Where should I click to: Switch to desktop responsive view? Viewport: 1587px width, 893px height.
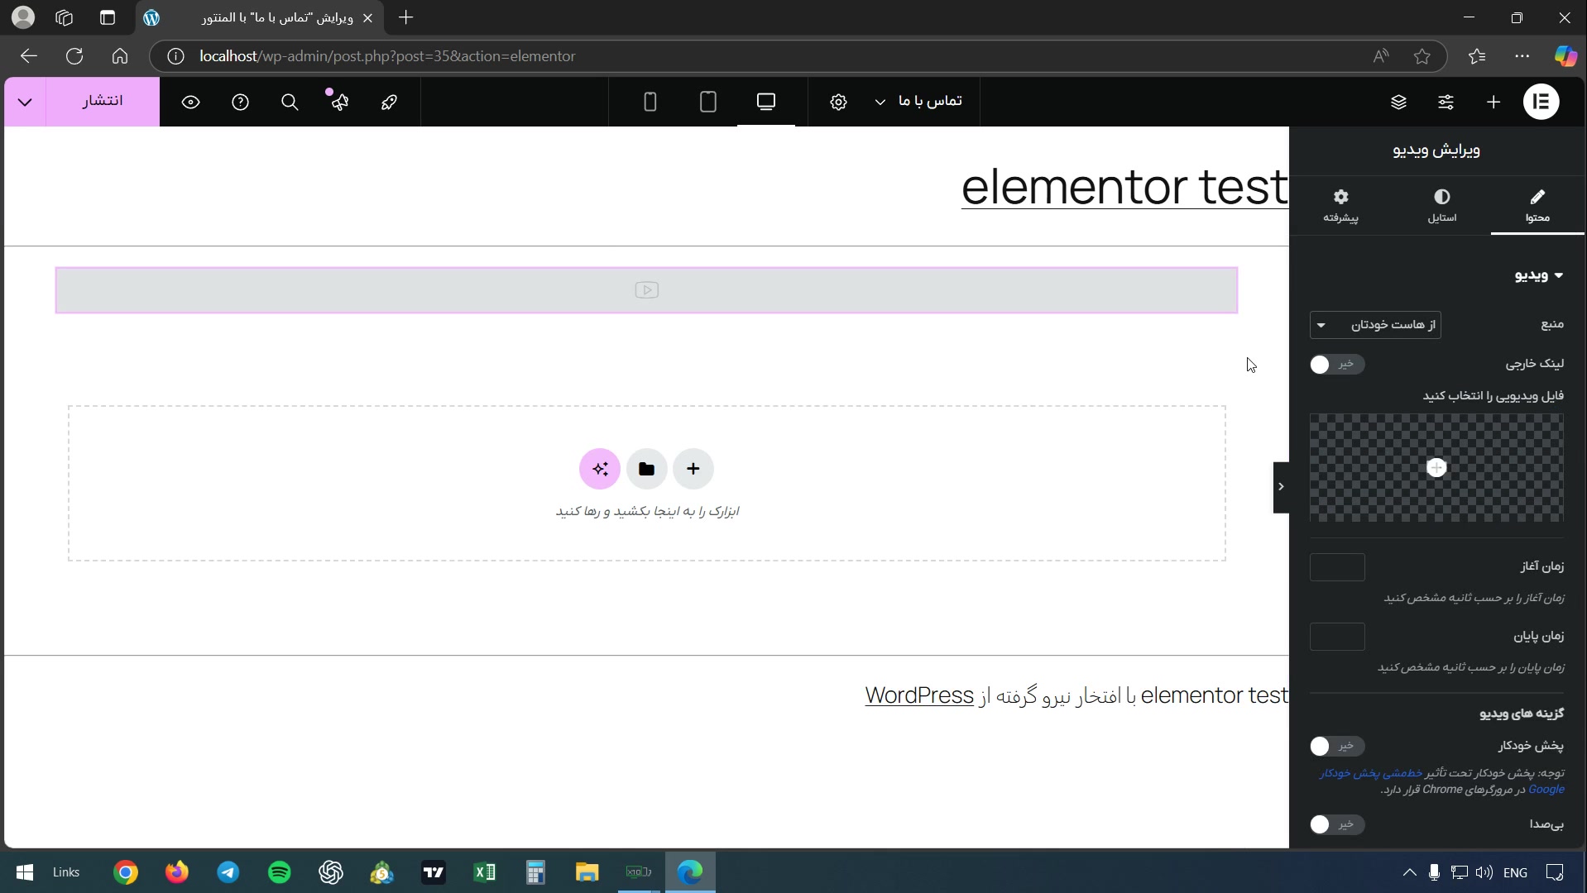click(766, 102)
